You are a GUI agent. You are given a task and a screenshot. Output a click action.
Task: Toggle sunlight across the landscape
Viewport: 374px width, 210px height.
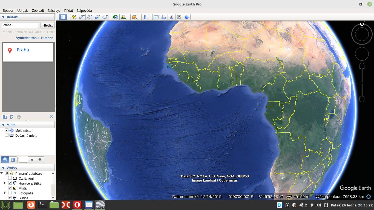pyautogui.click(x=123, y=17)
